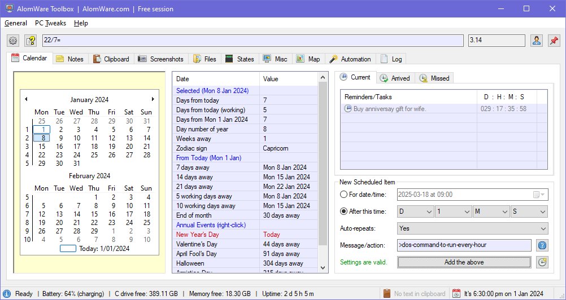This screenshot has width=566, height=300.
Task: Click the user profile icon
Action: coord(537,41)
